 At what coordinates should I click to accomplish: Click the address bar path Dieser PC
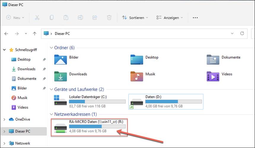coord(62,33)
